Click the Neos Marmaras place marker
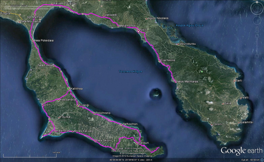This screenshot has width=264, height=162. 175,82
